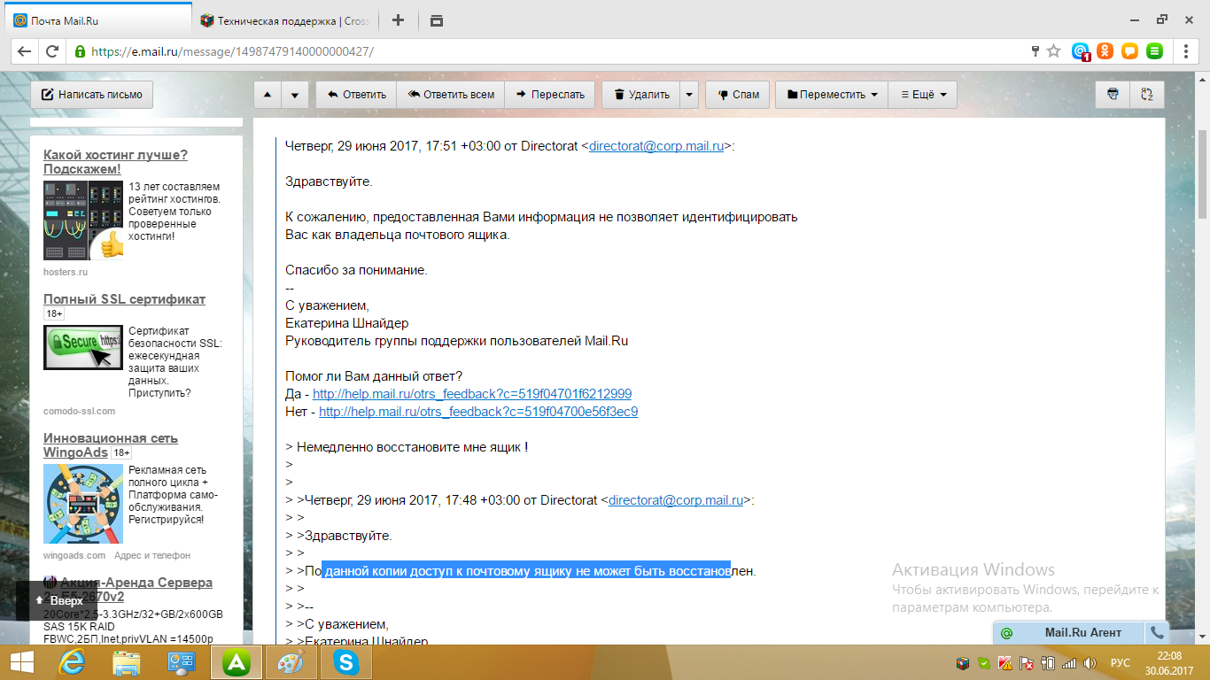1210x680 pixels.
Task: Click the hosting ad thumbnail image
Action: (x=83, y=220)
